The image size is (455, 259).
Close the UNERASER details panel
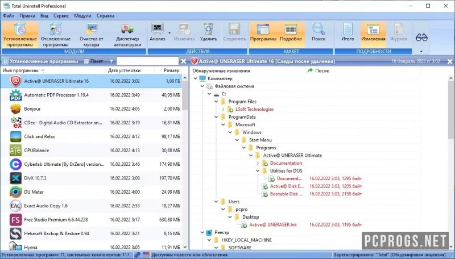450,61
